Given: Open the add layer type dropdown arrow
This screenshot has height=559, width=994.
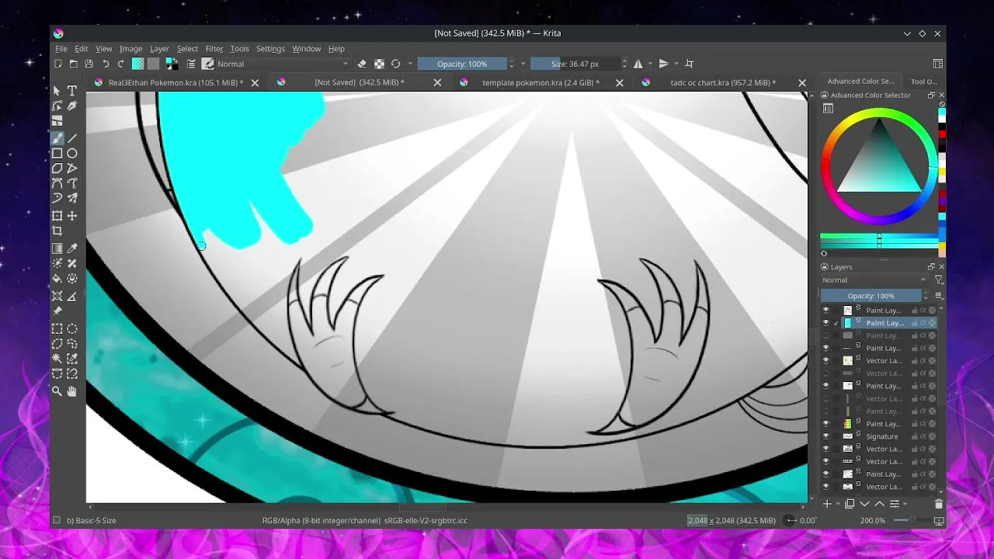Looking at the screenshot, I should click(838, 504).
